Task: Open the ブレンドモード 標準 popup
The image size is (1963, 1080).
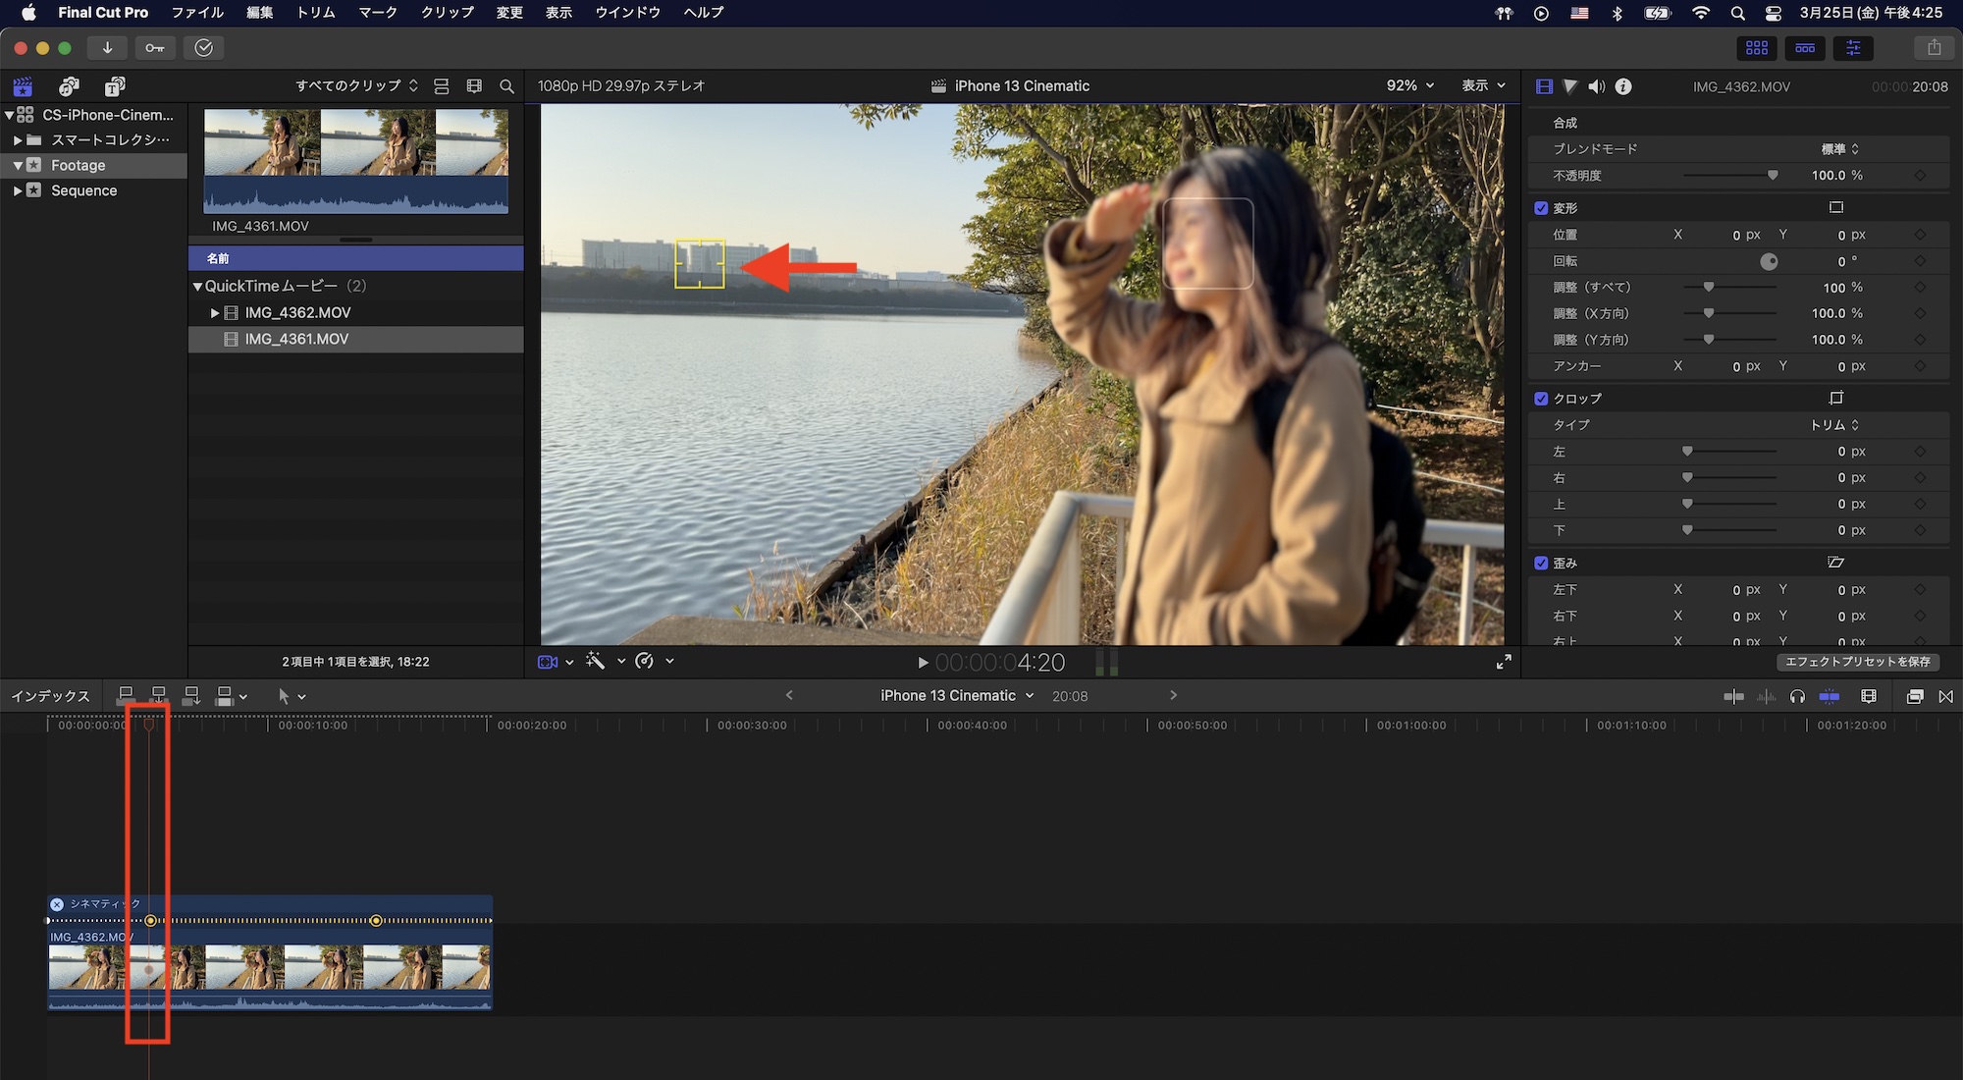Action: point(1839,149)
